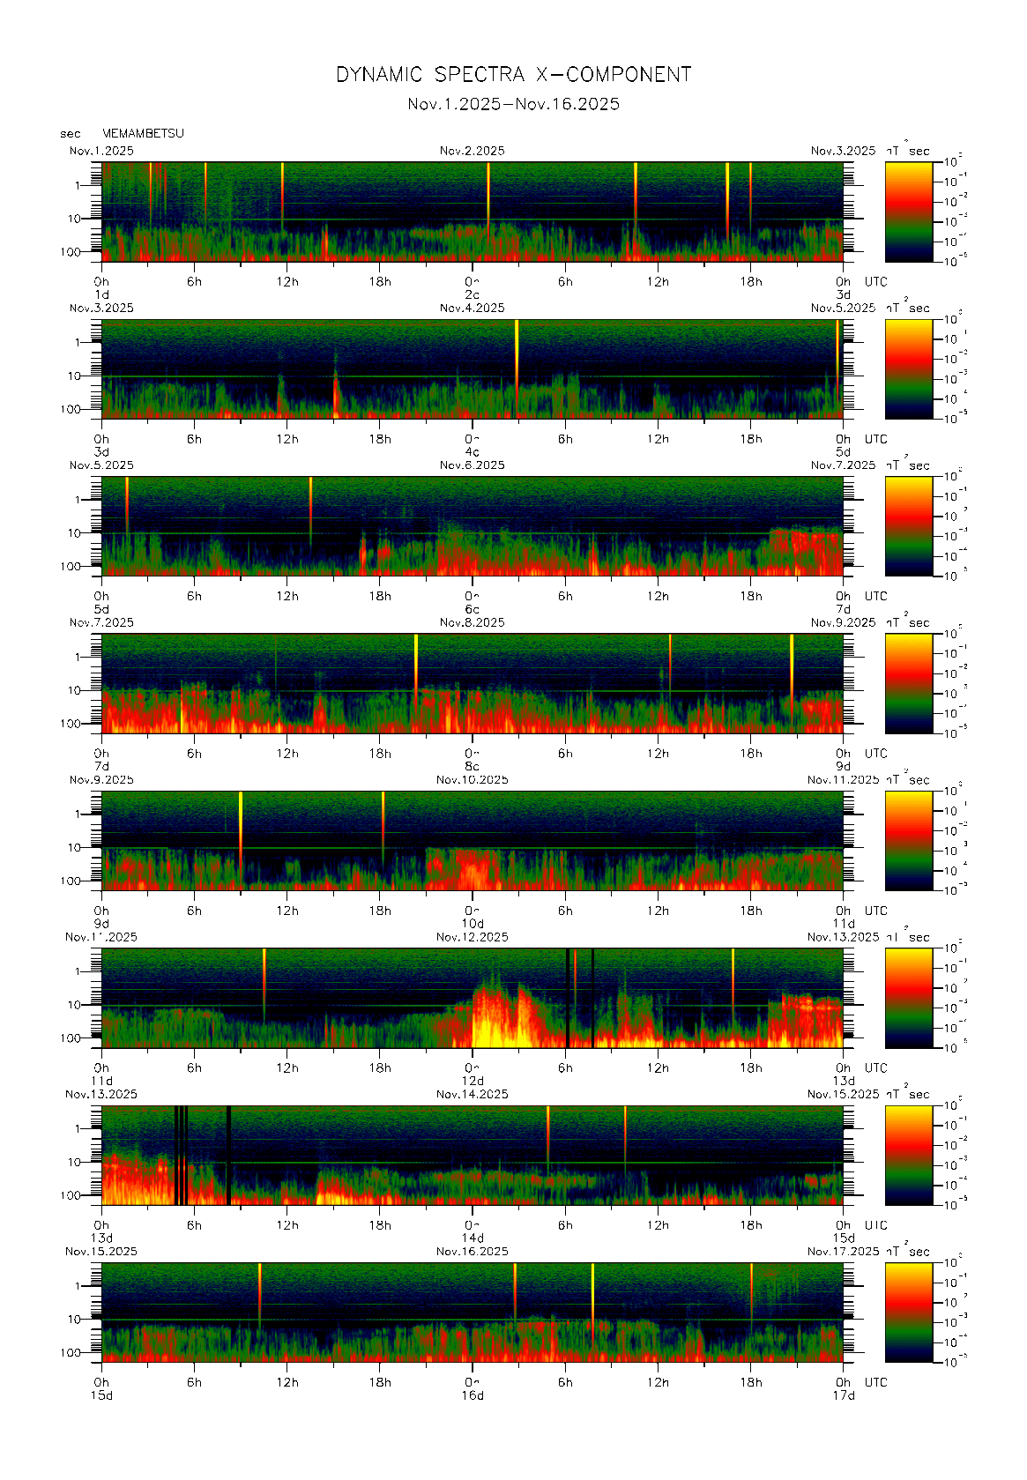Click the bottom spectrogram panel
Viewport: 1027px width, 1480px height.
(x=472, y=1312)
